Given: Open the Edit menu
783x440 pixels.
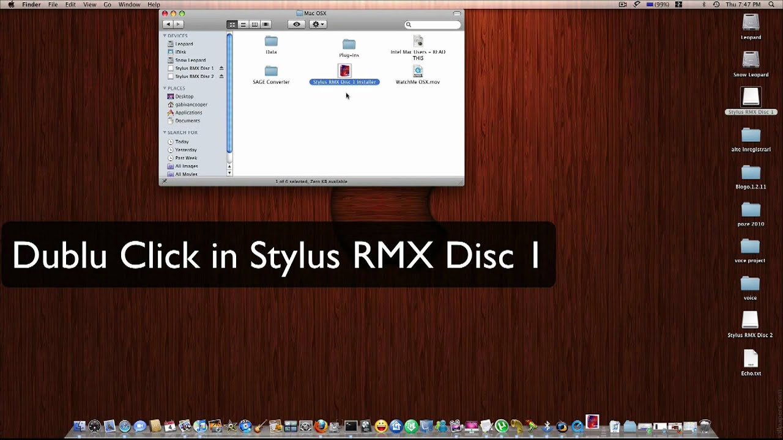Looking at the screenshot, I should [x=70, y=4].
